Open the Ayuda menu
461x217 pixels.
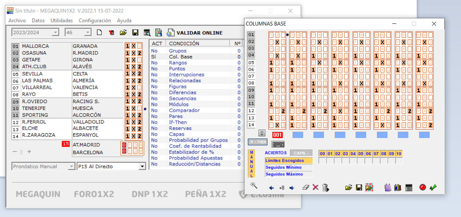pos(124,21)
